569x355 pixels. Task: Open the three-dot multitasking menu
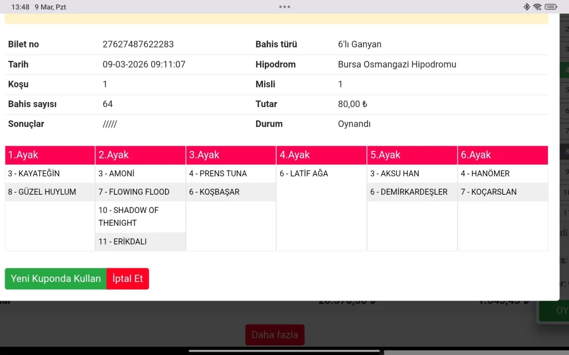(x=284, y=7)
